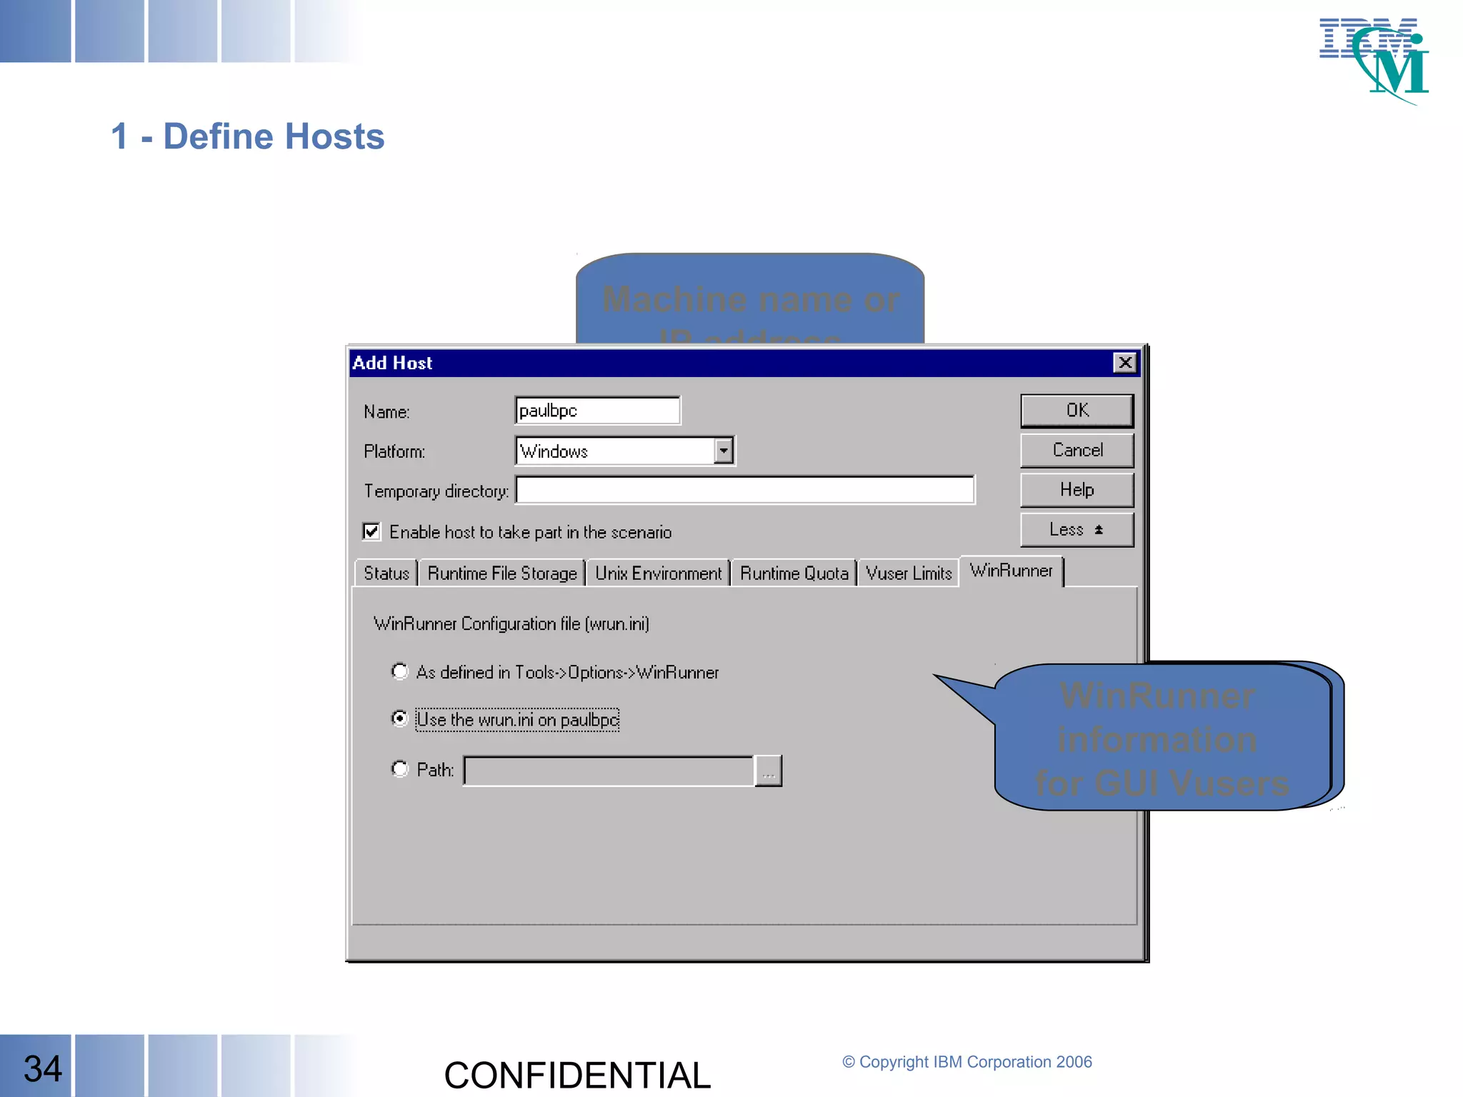Click the slide number 34

[x=42, y=1068]
